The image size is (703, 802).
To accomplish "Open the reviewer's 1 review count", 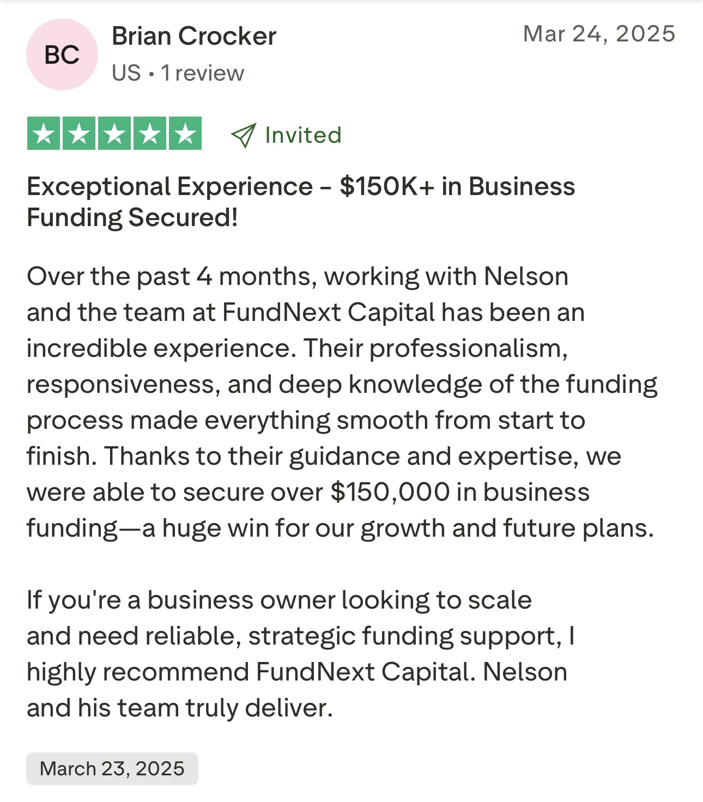I will click(203, 73).
